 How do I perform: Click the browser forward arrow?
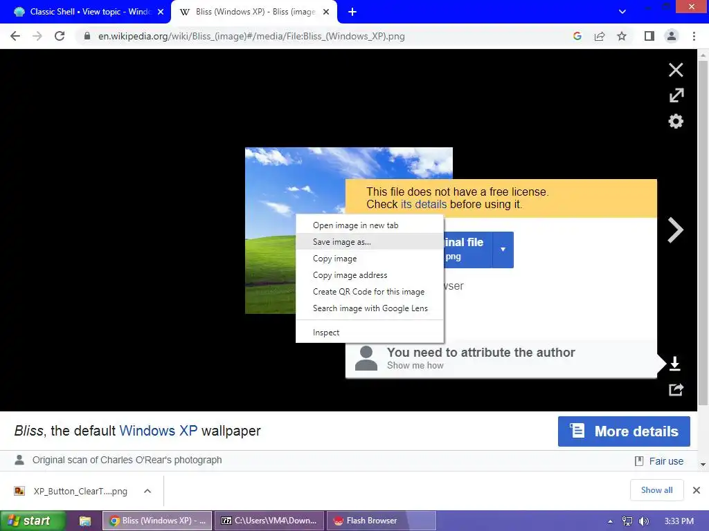(x=37, y=36)
